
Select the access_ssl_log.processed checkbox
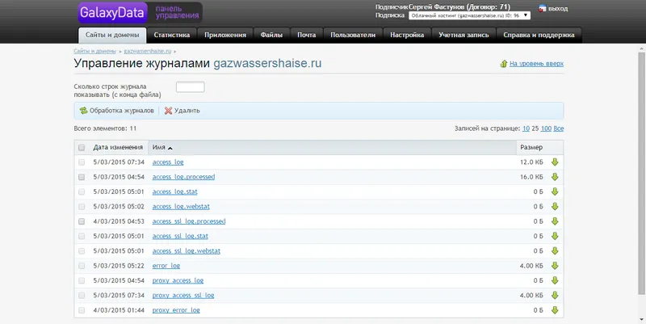tap(82, 221)
